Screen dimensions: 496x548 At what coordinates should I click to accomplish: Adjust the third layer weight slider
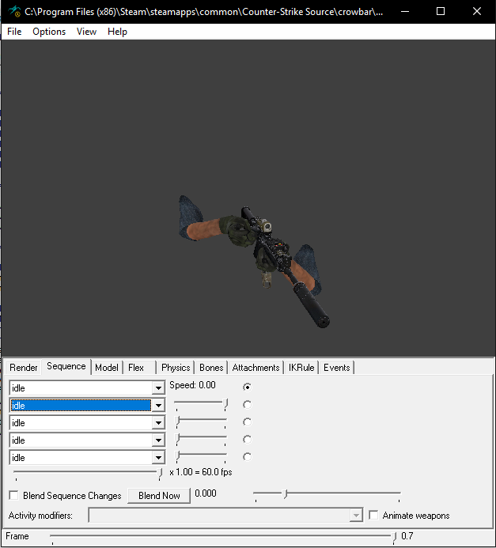201,421
